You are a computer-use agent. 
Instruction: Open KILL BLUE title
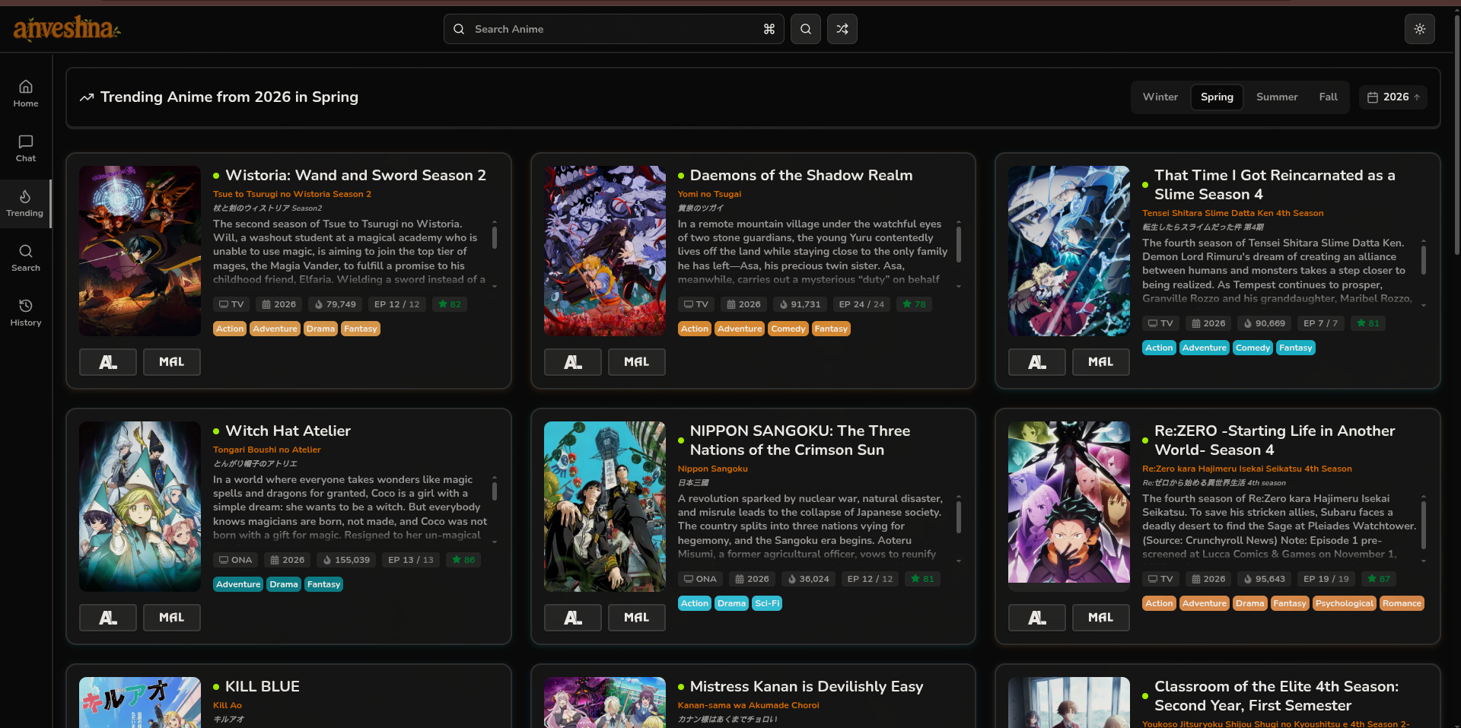click(262, 686)
